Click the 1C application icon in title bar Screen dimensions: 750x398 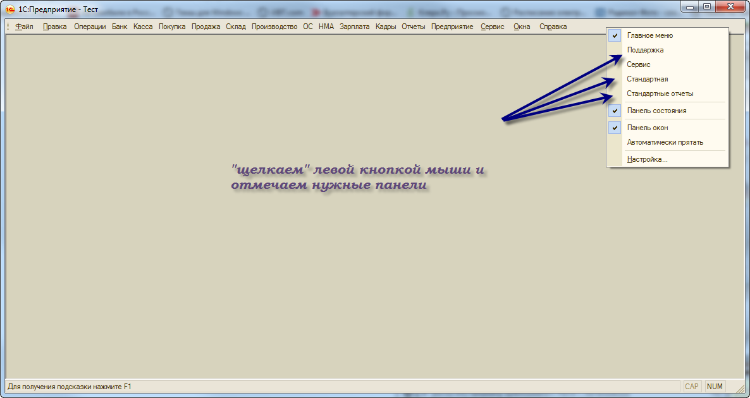pos(10,10)
